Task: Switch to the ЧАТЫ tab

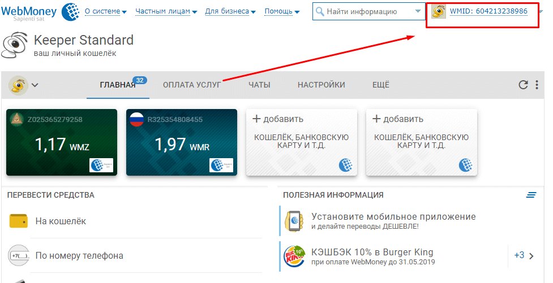Action: [x=259, y=85]
